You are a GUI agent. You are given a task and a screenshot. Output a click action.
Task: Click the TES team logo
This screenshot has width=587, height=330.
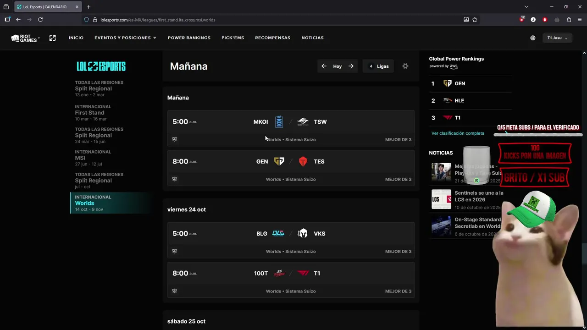(303, 161)
